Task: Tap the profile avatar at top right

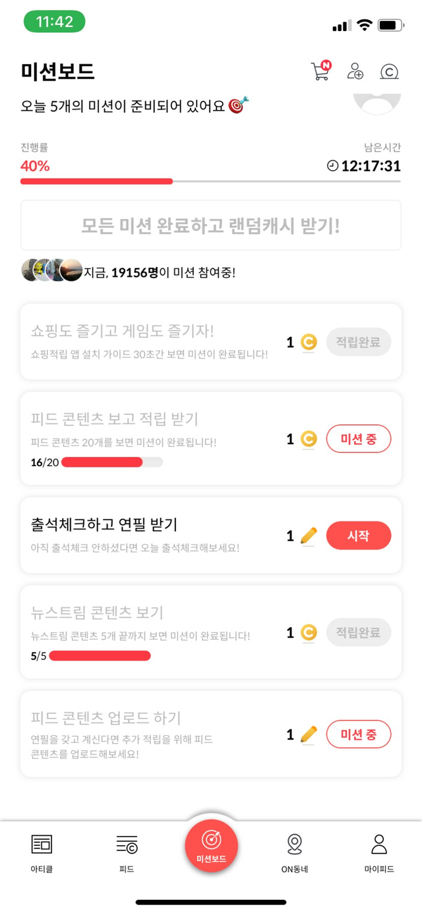Action: (x=377, y=102)
